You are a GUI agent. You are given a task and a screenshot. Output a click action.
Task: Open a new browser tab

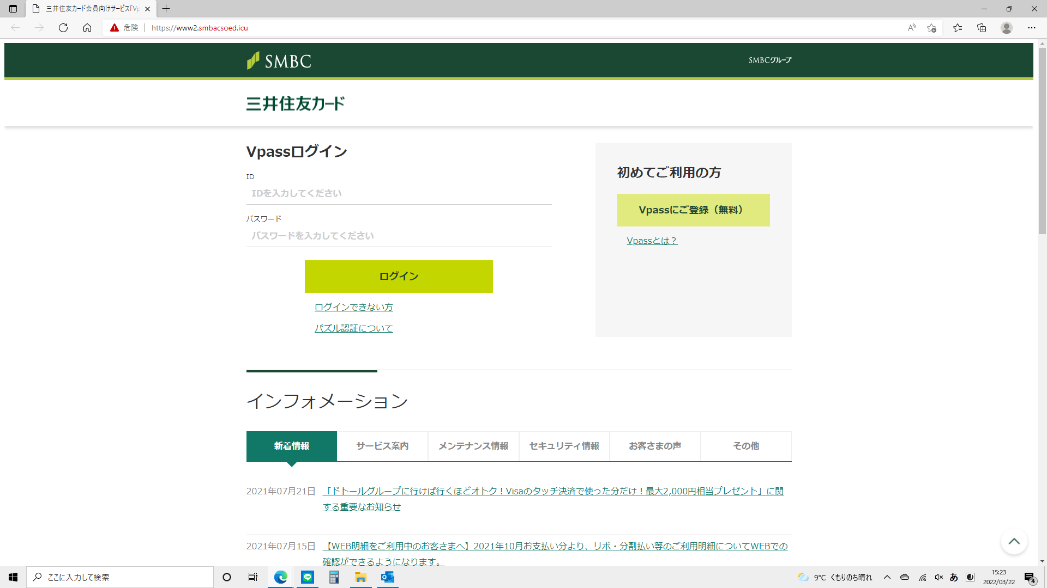tap(166, 9)
